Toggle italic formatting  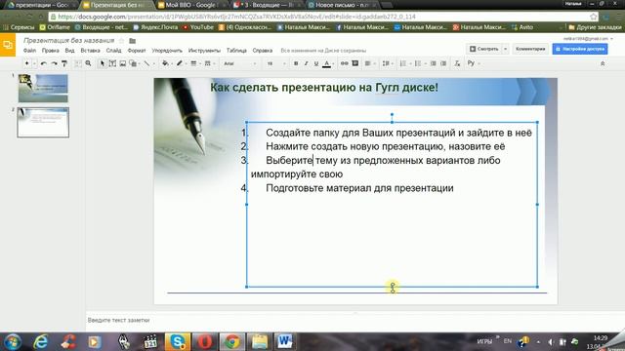306,63
